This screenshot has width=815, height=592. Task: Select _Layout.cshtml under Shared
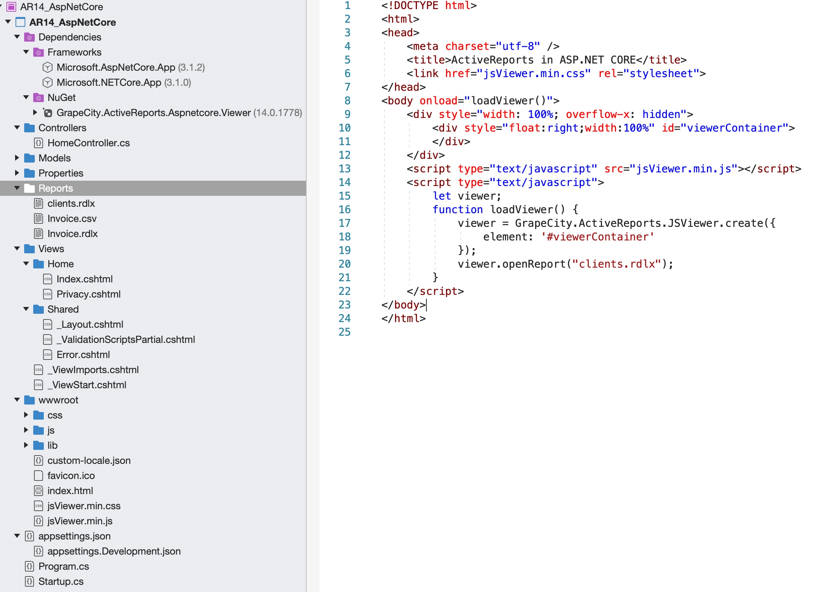click(90, 324)
